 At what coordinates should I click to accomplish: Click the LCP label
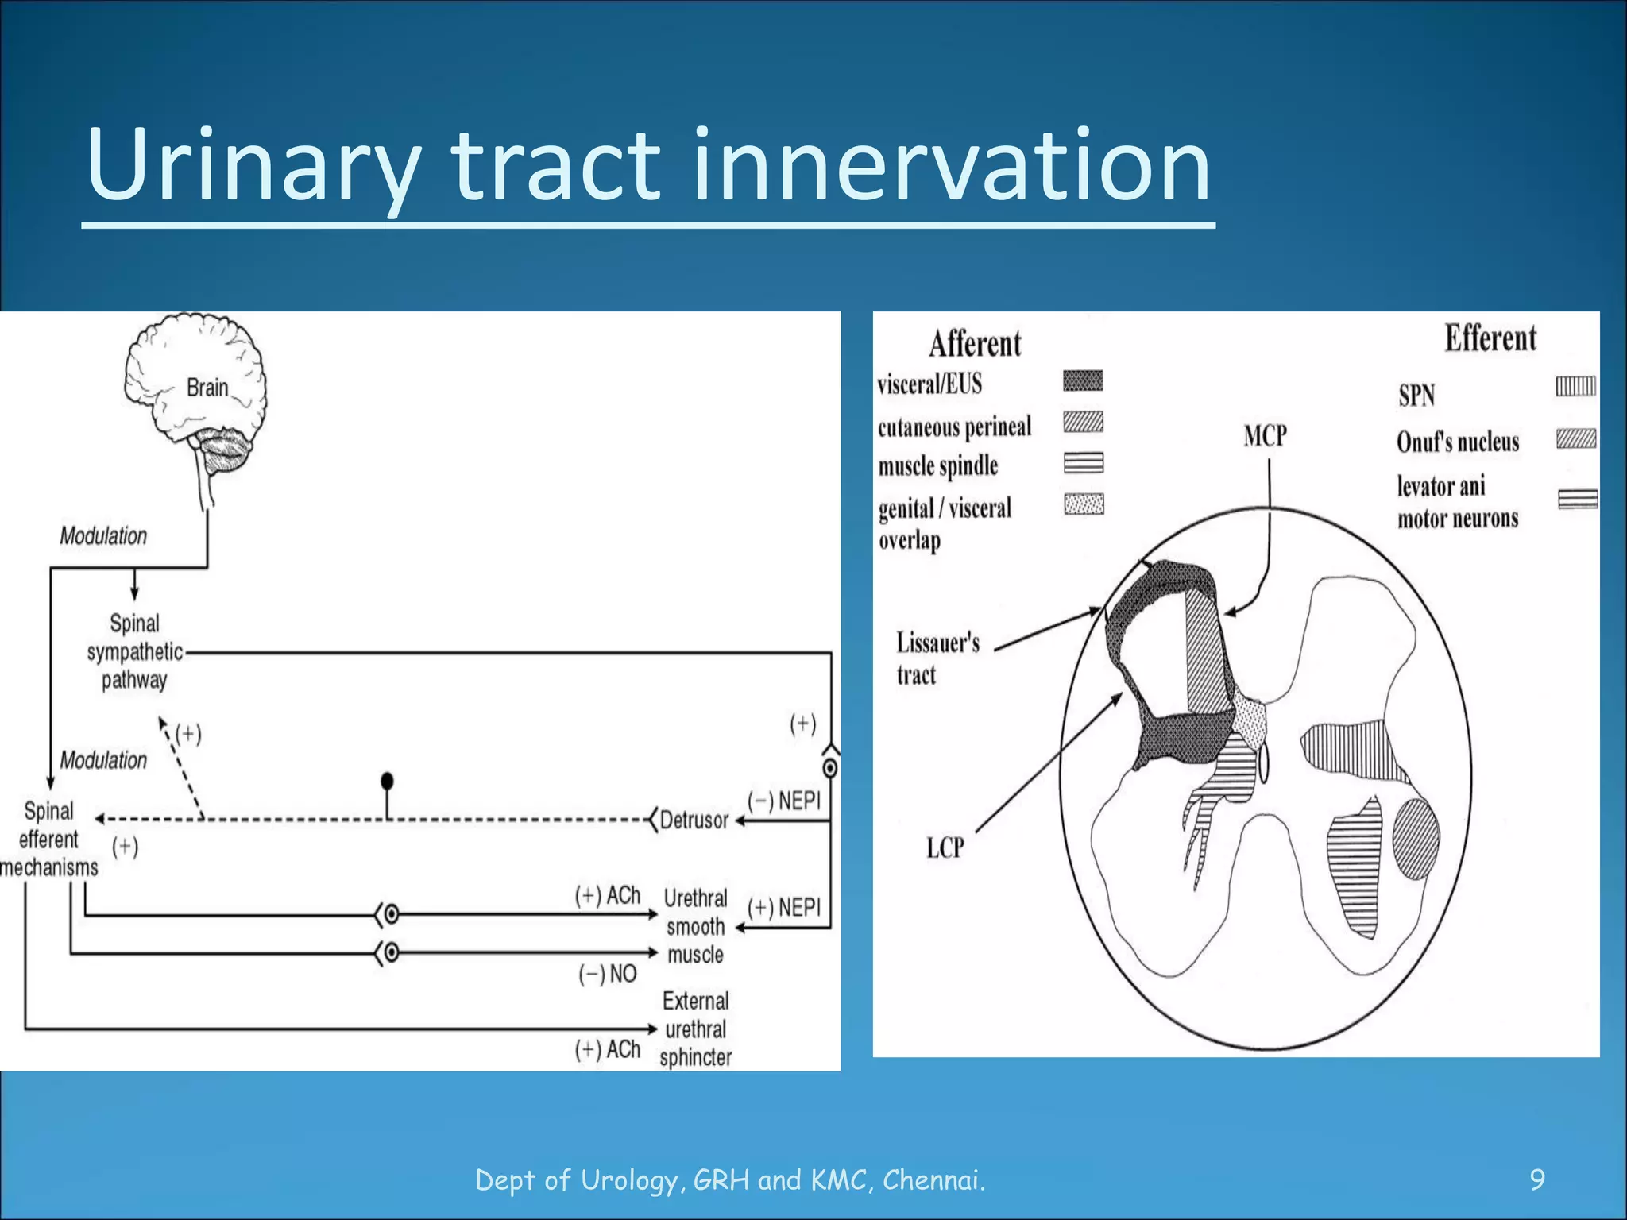coord(945,848)
